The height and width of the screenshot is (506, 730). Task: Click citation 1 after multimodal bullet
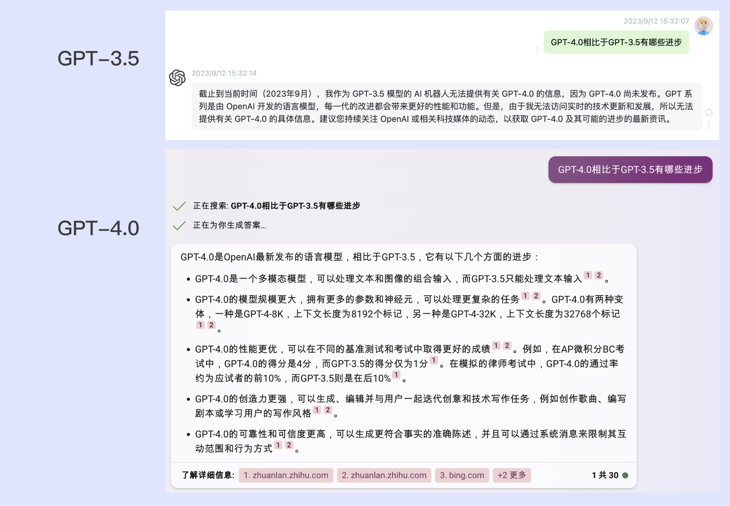pyautogui.click(x=588, y=275)
